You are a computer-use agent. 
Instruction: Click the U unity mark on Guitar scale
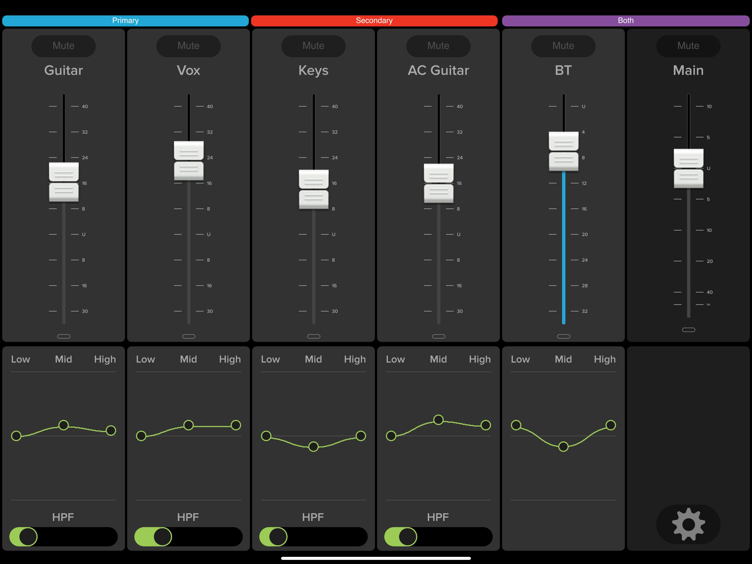tap(84, 234)
